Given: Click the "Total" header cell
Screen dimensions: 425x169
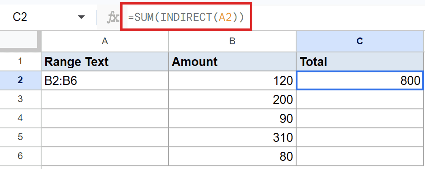Looking at the screenshot, I should (x=360, y=61).
